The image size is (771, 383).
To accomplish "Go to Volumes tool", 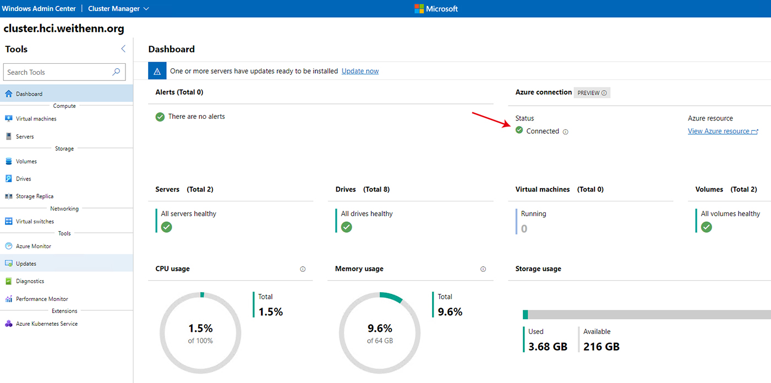I will click(67, 161).
